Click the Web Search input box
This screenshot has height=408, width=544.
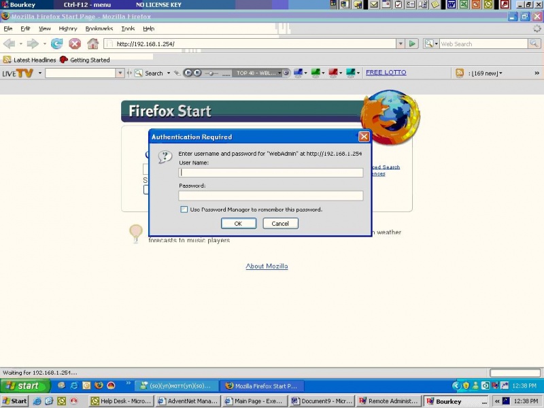483,44
